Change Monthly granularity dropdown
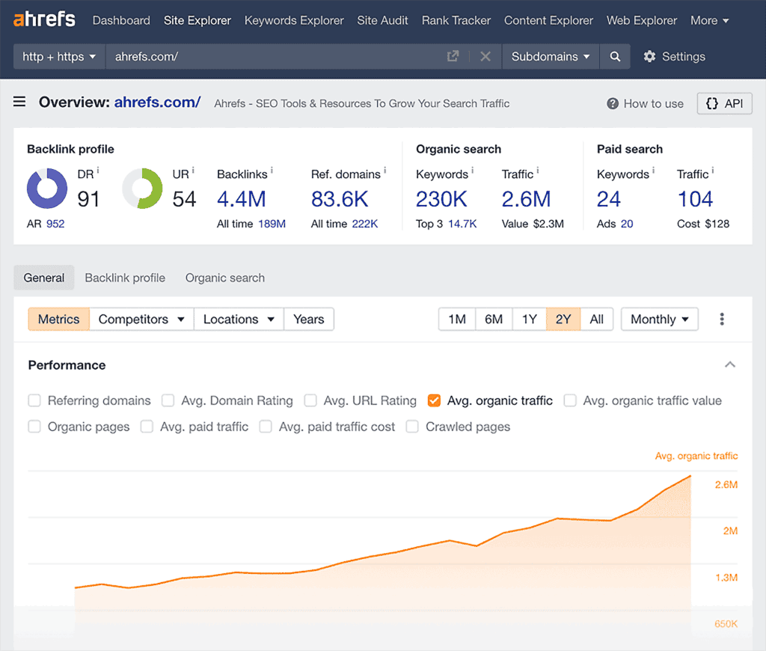 tap(659, 319)
